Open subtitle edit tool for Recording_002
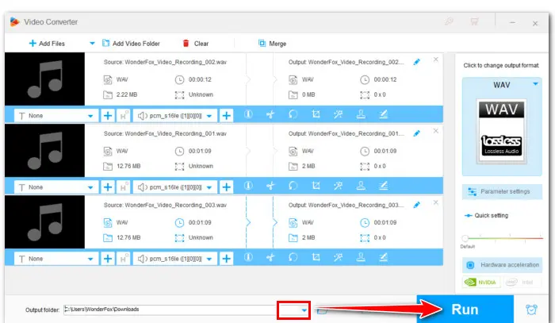This screenshot has width=555, height=323. tap(383, 114)
